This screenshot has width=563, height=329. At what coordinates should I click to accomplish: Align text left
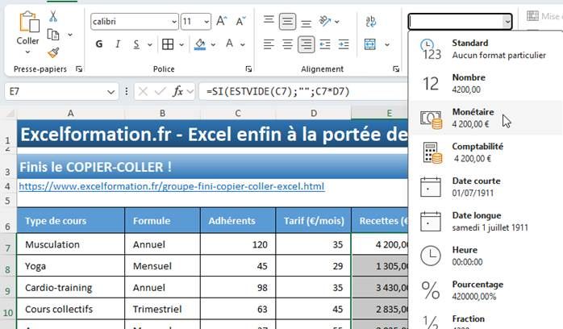[x=269, y=44]
